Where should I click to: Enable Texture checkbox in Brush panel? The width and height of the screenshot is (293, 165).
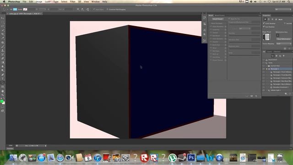[x=211, y=33]
